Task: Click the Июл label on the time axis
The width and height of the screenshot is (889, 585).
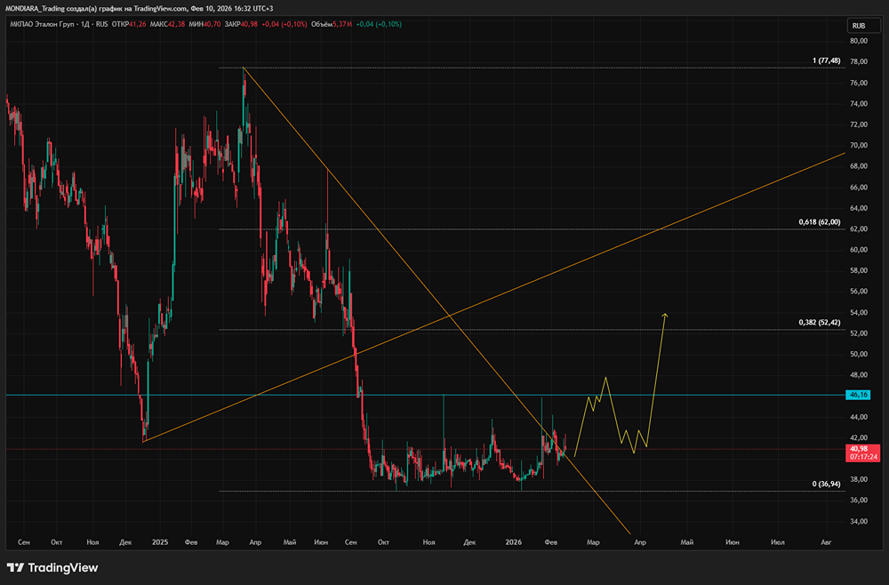Action: point(777,542)
